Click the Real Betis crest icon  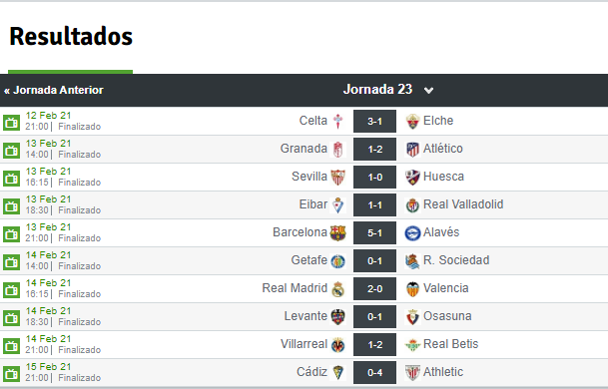tap(412, 344)
